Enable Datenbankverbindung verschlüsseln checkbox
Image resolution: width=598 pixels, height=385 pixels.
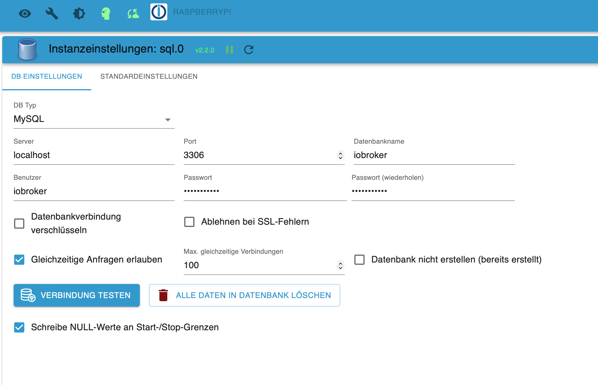point(19,223)
